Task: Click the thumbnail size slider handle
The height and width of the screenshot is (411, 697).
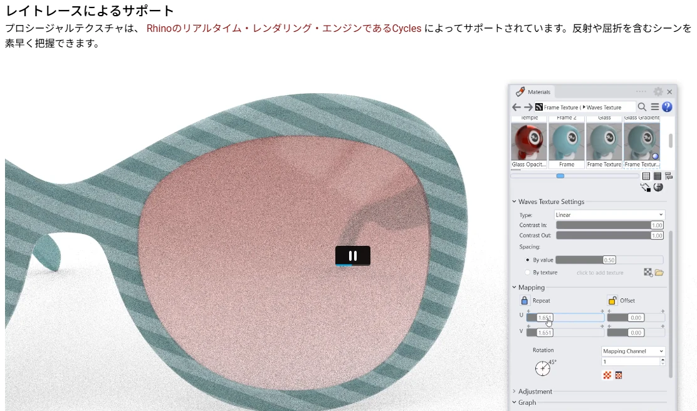Action: point(560,176)
